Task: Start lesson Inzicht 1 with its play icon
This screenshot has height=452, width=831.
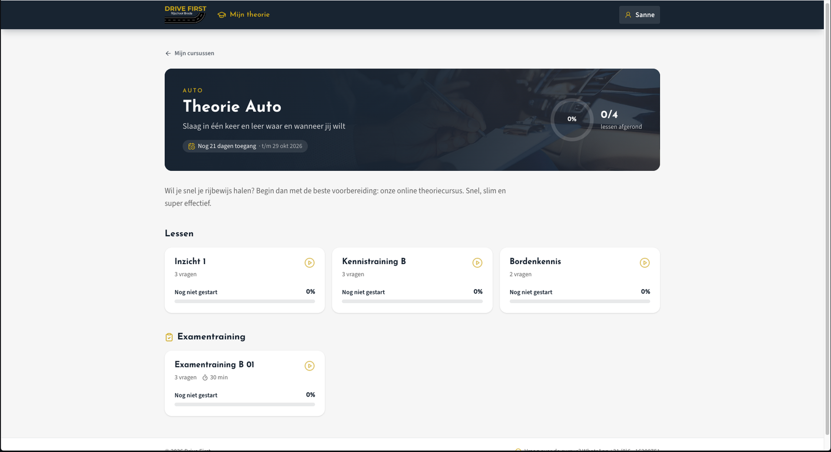Action: coord(310,263)
